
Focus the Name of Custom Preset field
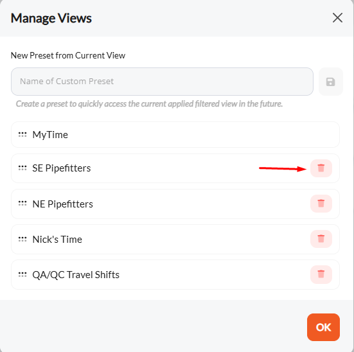click(162, 82)
